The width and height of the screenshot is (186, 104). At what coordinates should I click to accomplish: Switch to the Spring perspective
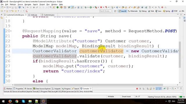point(167,11)
